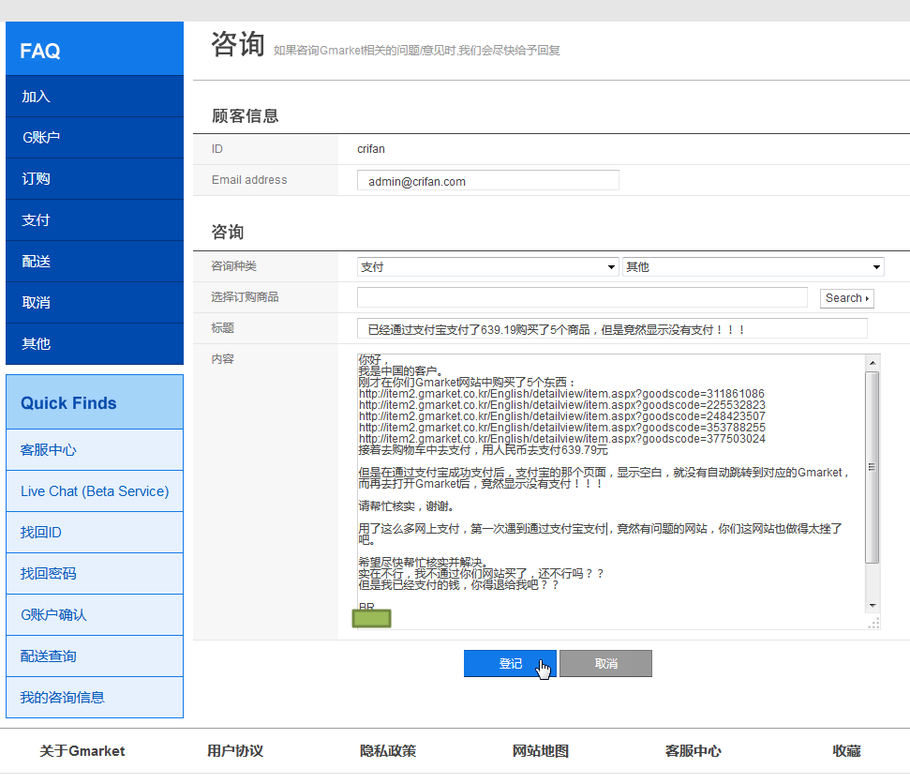Screen dimensions: 910x784
Task: Click the textarea resize grip corner
Action: pyautogui.click(x=874, y=624)
